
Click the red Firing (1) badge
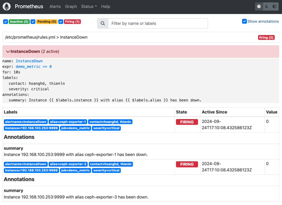72,22
